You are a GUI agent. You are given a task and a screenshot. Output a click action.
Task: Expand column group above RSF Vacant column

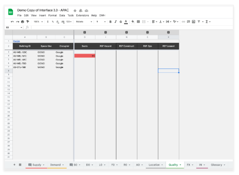[x=105, y=32]
